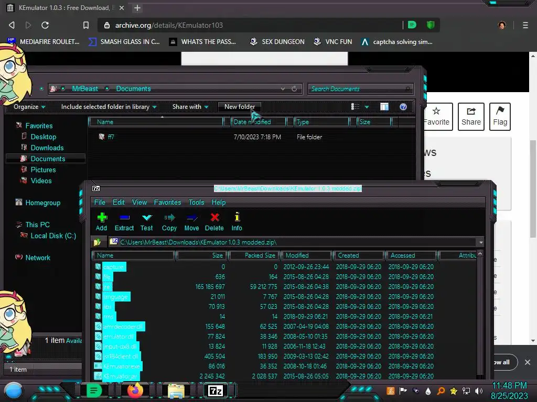Screen dimensions: 537x402
Task: Sort 7-Zip list by Accessed column
Action: tap(411, 255)
